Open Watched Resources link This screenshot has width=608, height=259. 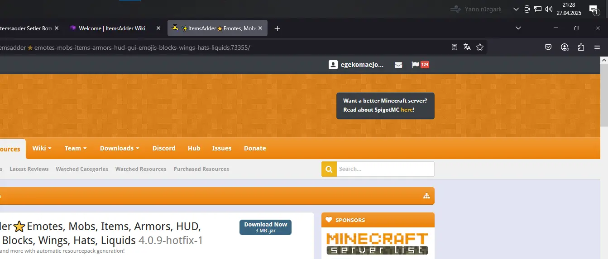[x=141, y=169]
